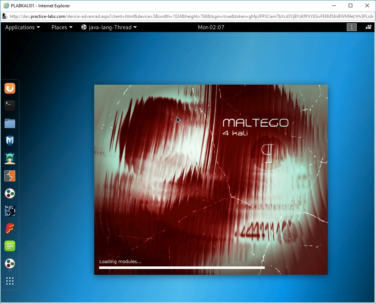Focus the Internet Explorer address bar
The image size is (376, 304).
190,16
